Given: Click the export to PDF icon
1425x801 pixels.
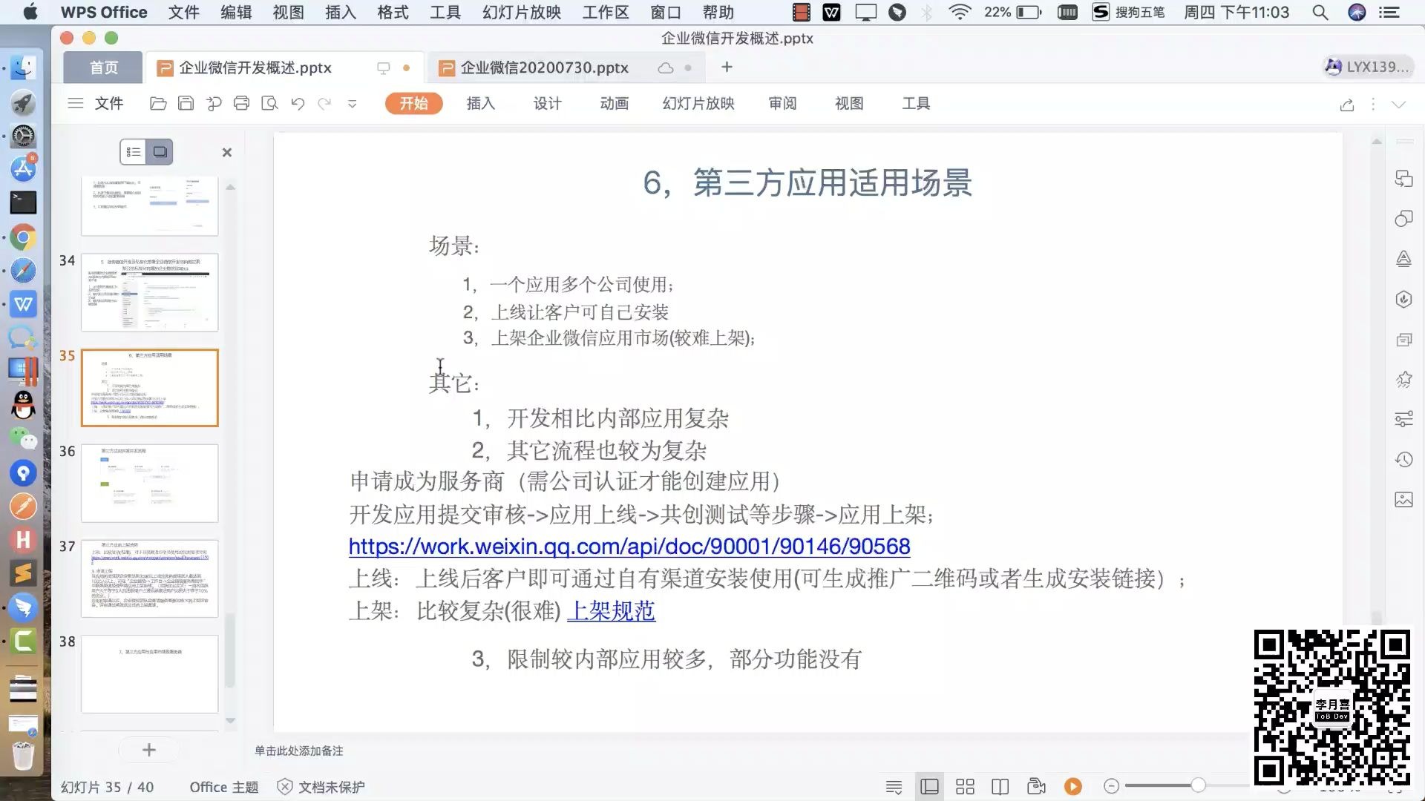Looking at the screenshot, I should pos(214,104).
